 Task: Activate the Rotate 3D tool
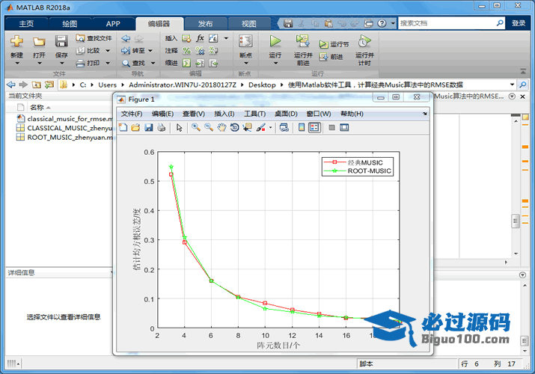click(x=234, y=128)
